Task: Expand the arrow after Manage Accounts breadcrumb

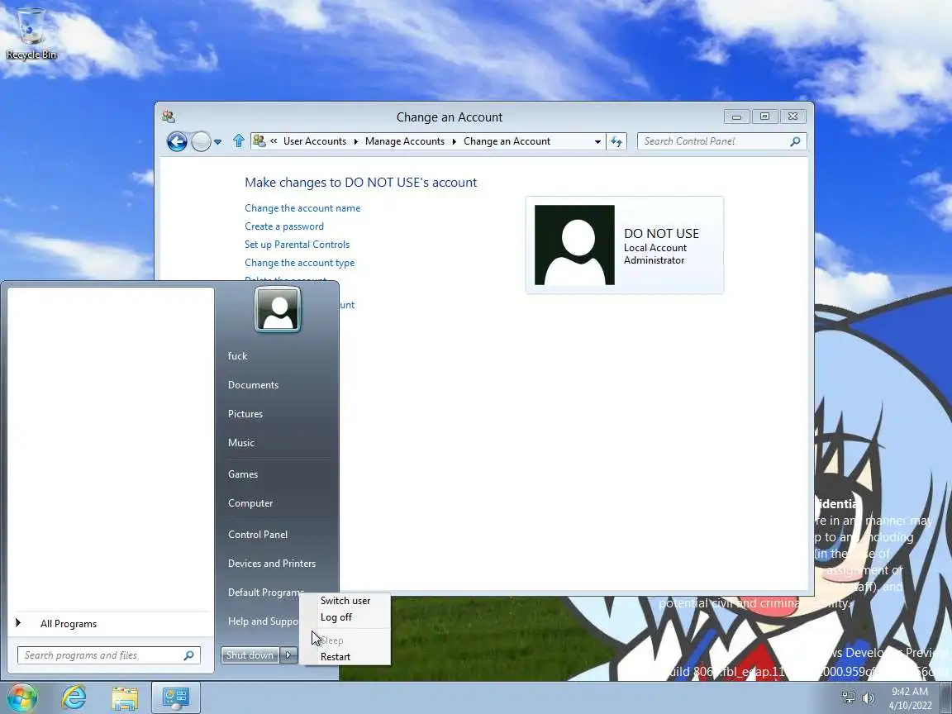Action: (455, 141)
